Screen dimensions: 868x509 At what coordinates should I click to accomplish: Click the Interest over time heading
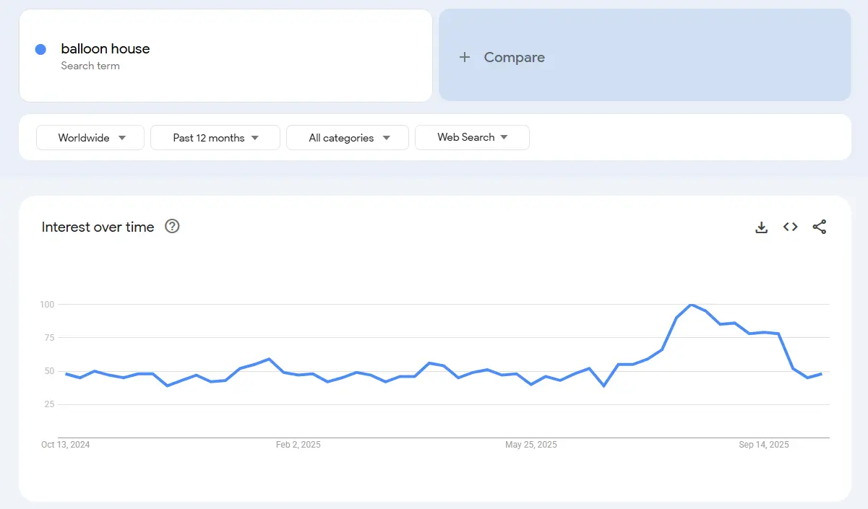click(x=98, y=227)
